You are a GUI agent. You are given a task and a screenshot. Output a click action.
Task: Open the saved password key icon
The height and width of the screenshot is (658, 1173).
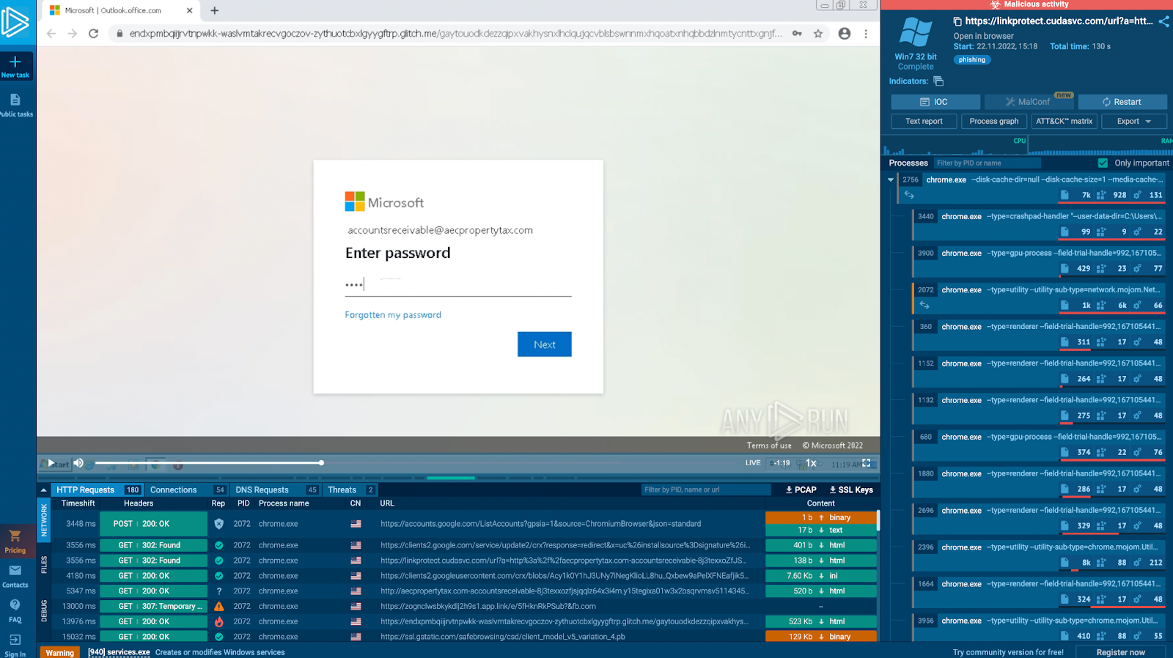(x=797, y=34)
